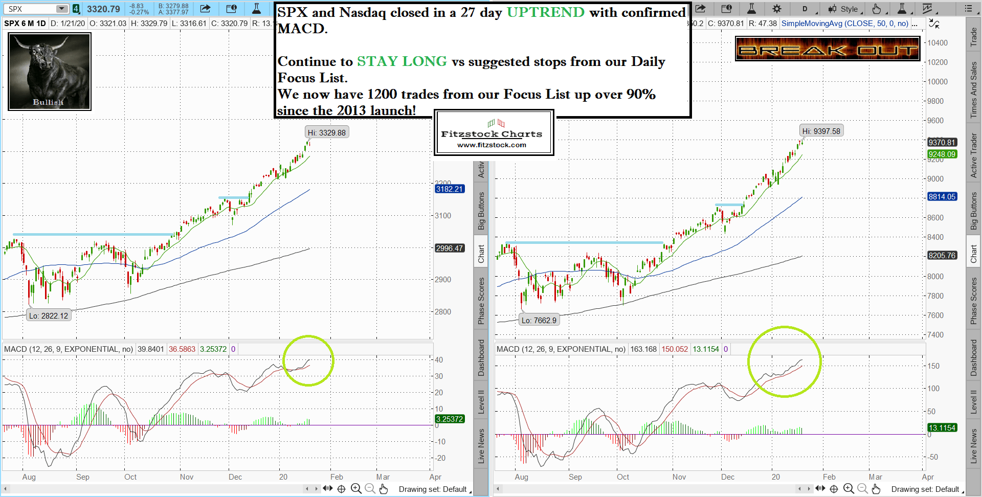Click the collapse studies icon beside SimpleMovingAvg
The height and width of the screenshot is (497, 982).
point(934,24)
